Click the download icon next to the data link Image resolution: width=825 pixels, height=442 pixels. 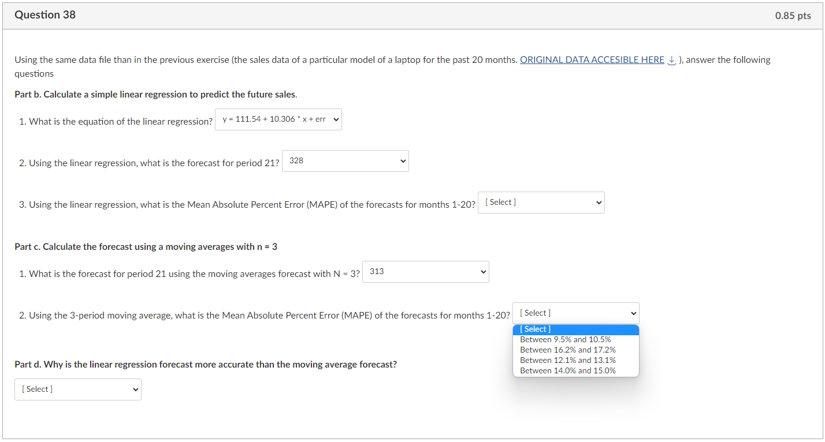coord(671,59)
